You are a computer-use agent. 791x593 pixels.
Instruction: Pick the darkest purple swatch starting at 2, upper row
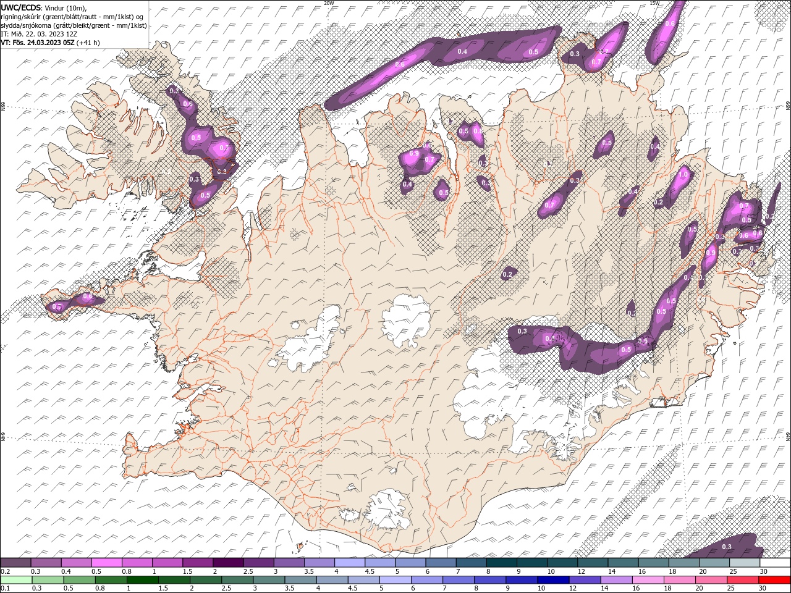[228, 563]
